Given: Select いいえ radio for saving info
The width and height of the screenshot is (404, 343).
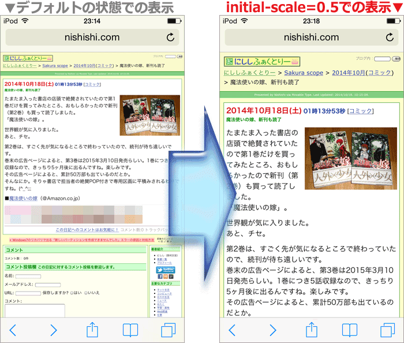Looking at the screenshot, I should (86, 293).
